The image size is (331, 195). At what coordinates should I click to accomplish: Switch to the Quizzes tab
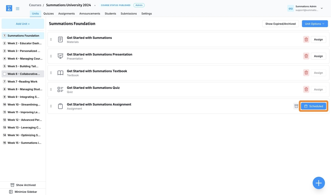pyautogui.click(x=48, y=14)
